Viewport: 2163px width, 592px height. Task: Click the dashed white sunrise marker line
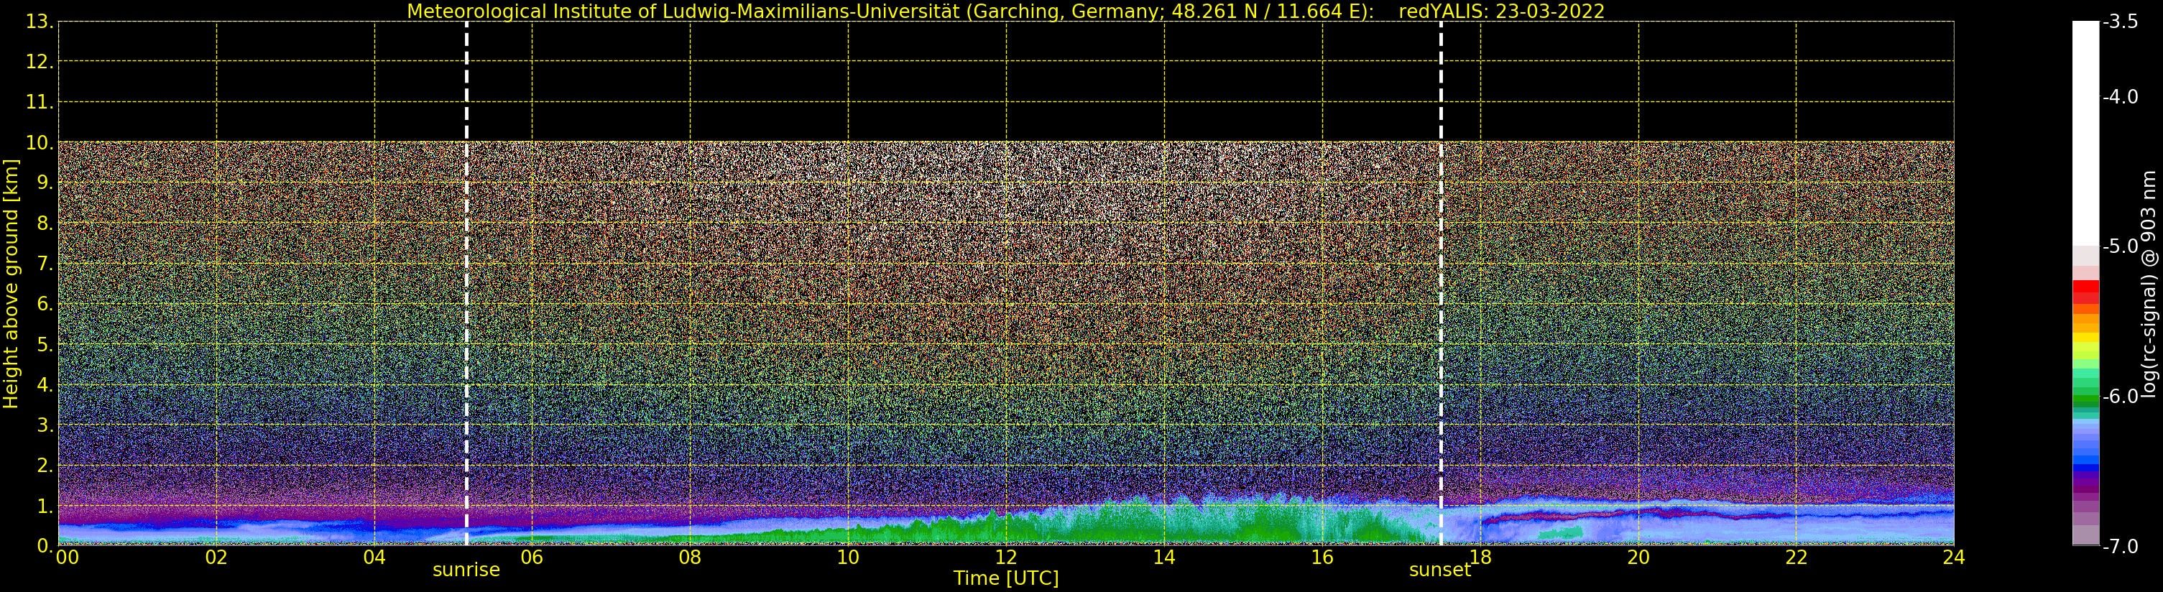(x=467, y=284)
